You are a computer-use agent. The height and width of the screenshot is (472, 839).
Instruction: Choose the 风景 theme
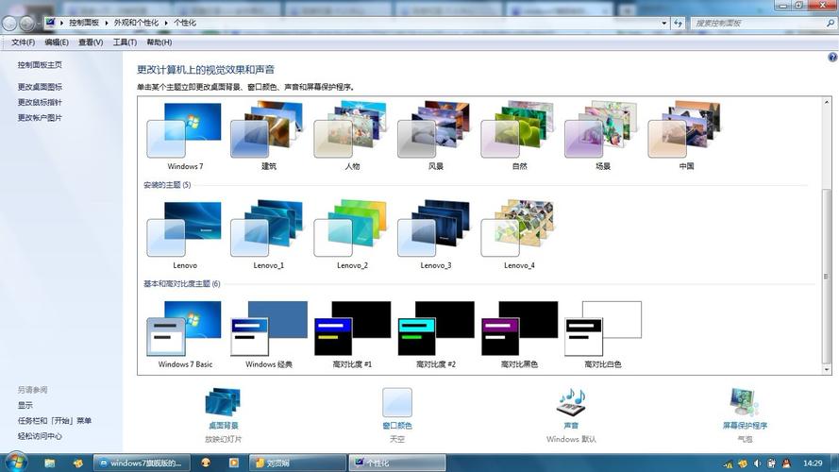click(x=435, y=137)
